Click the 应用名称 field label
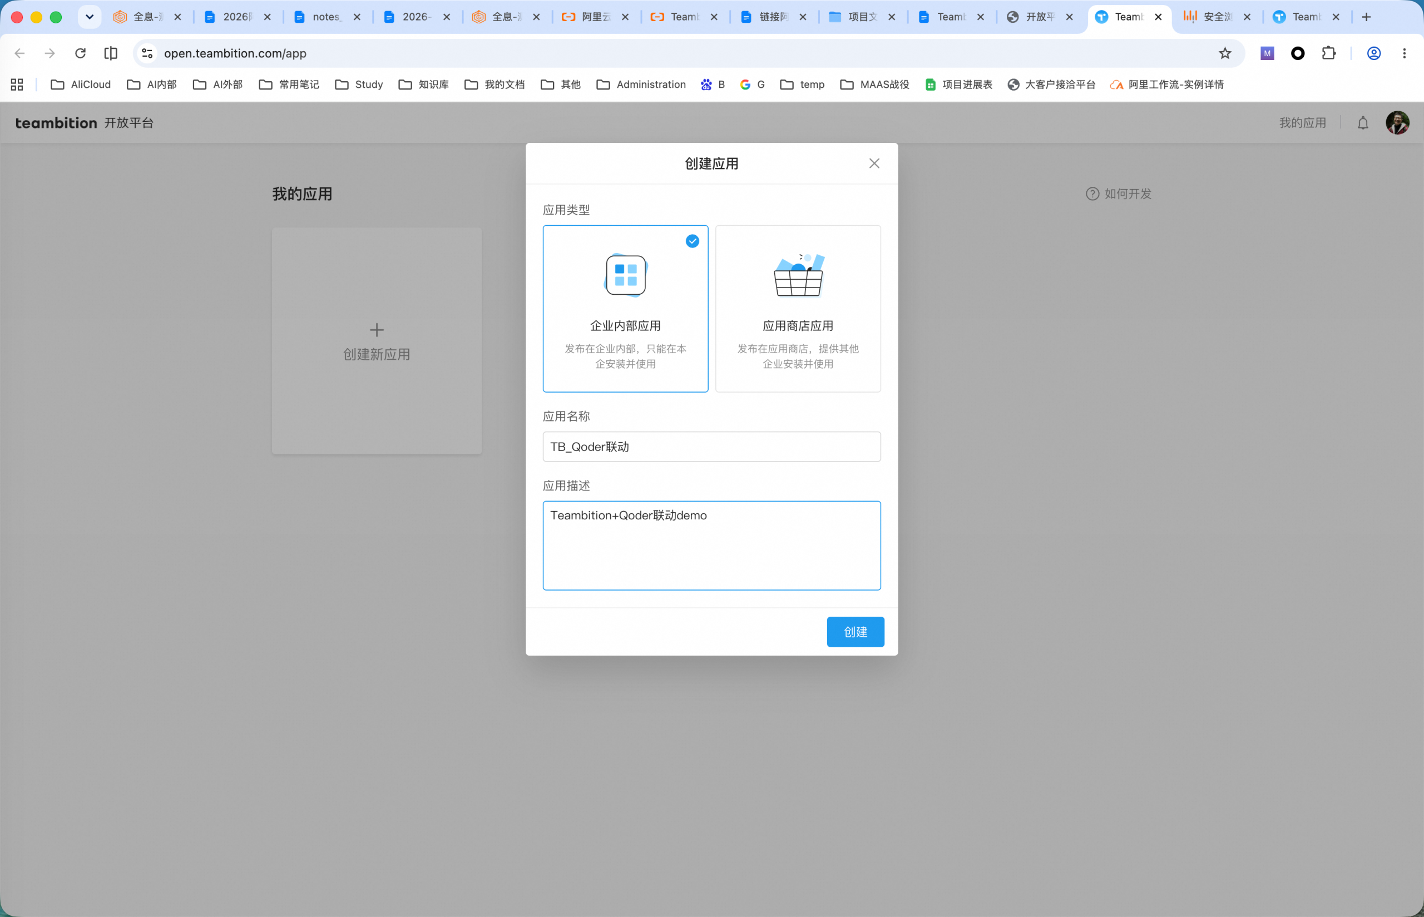This screenshot has height=917, width=1424. 566,416
